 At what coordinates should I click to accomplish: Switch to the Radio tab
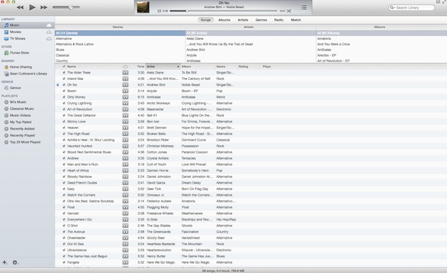click(x=278, y=20)
